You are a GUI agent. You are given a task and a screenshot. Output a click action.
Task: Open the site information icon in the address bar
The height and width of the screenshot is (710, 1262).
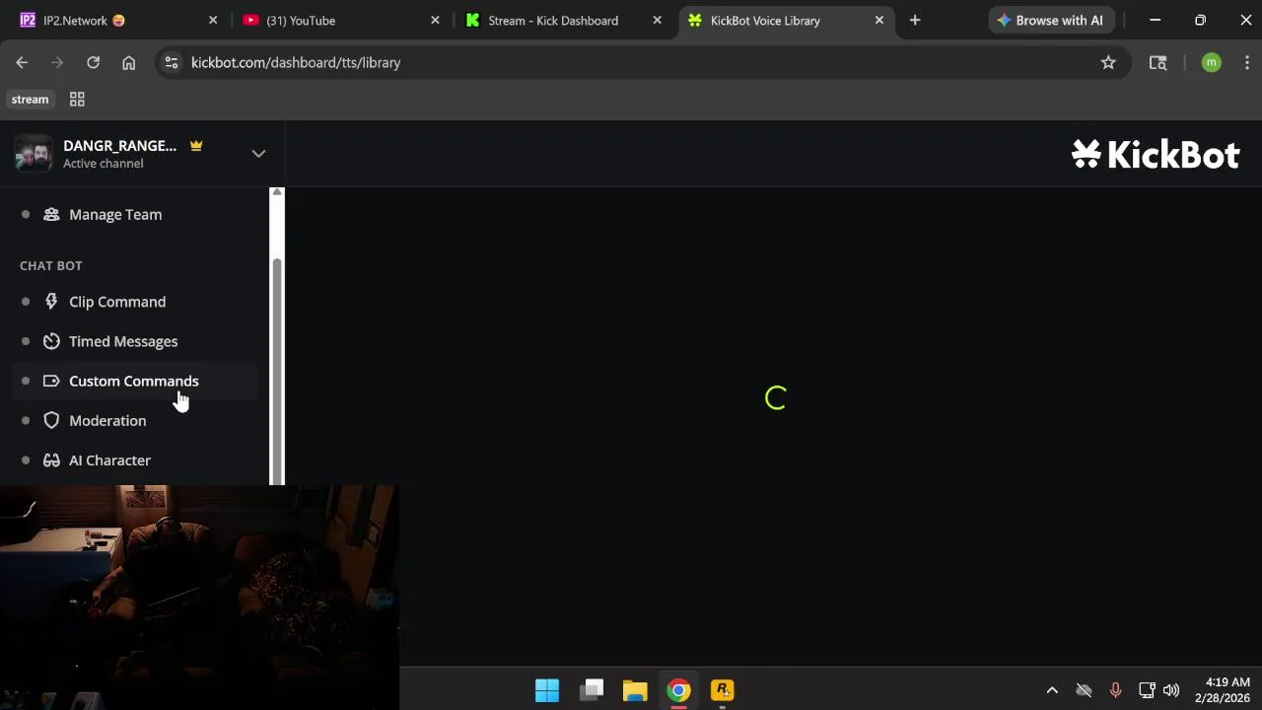pos(172,63)
